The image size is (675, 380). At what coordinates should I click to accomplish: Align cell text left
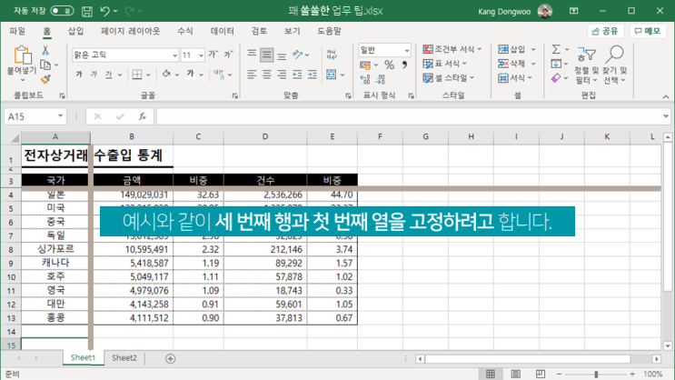252,75
